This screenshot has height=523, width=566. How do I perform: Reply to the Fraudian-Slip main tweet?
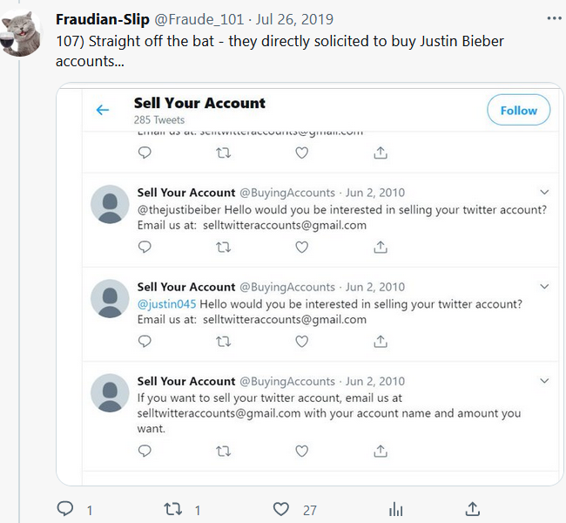click(x=65, y=508)
